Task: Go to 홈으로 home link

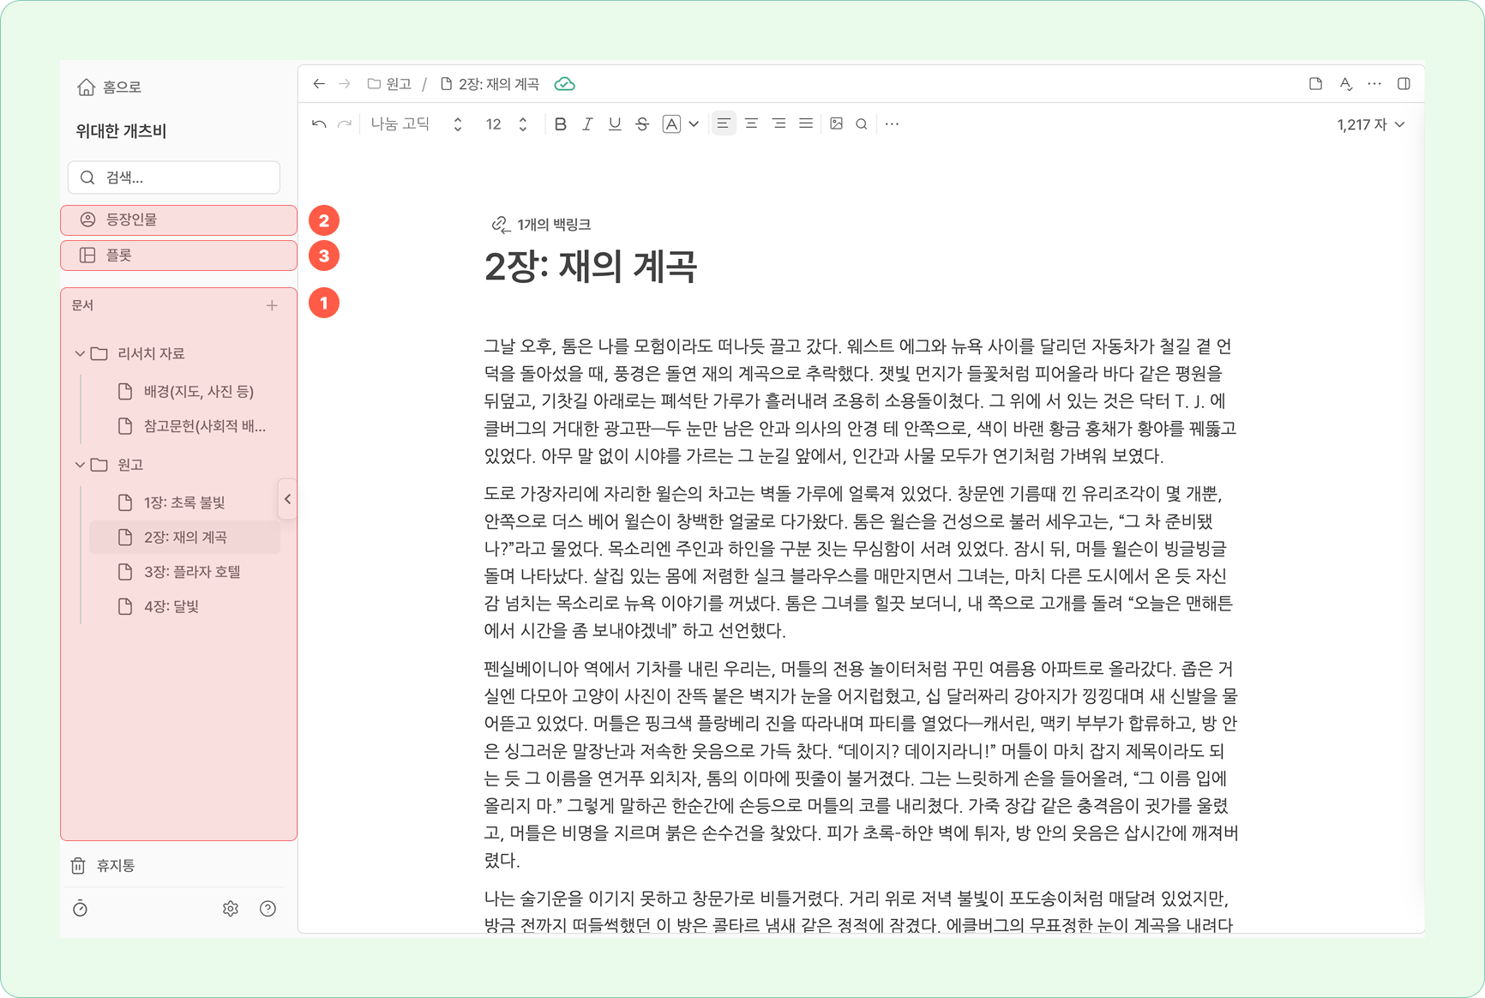Action: click(x=109, y=87)
